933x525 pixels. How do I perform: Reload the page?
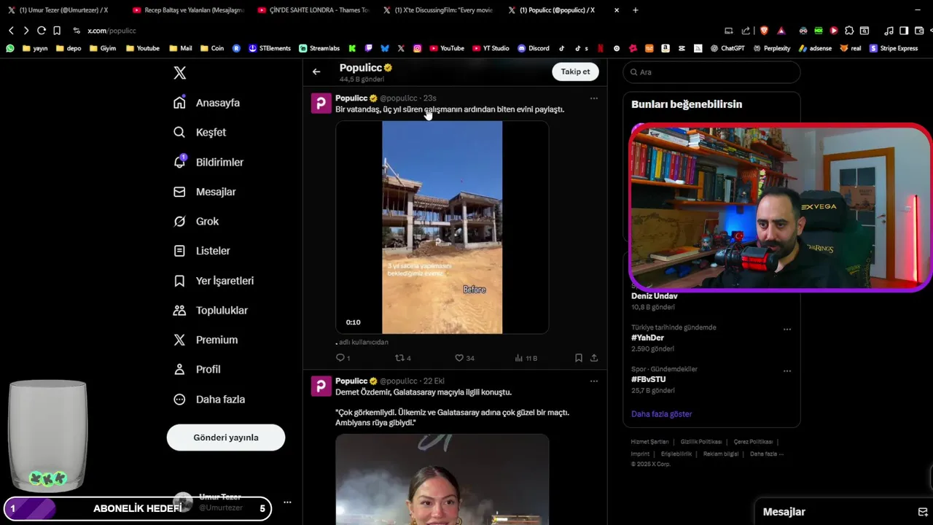click(42, 31)
